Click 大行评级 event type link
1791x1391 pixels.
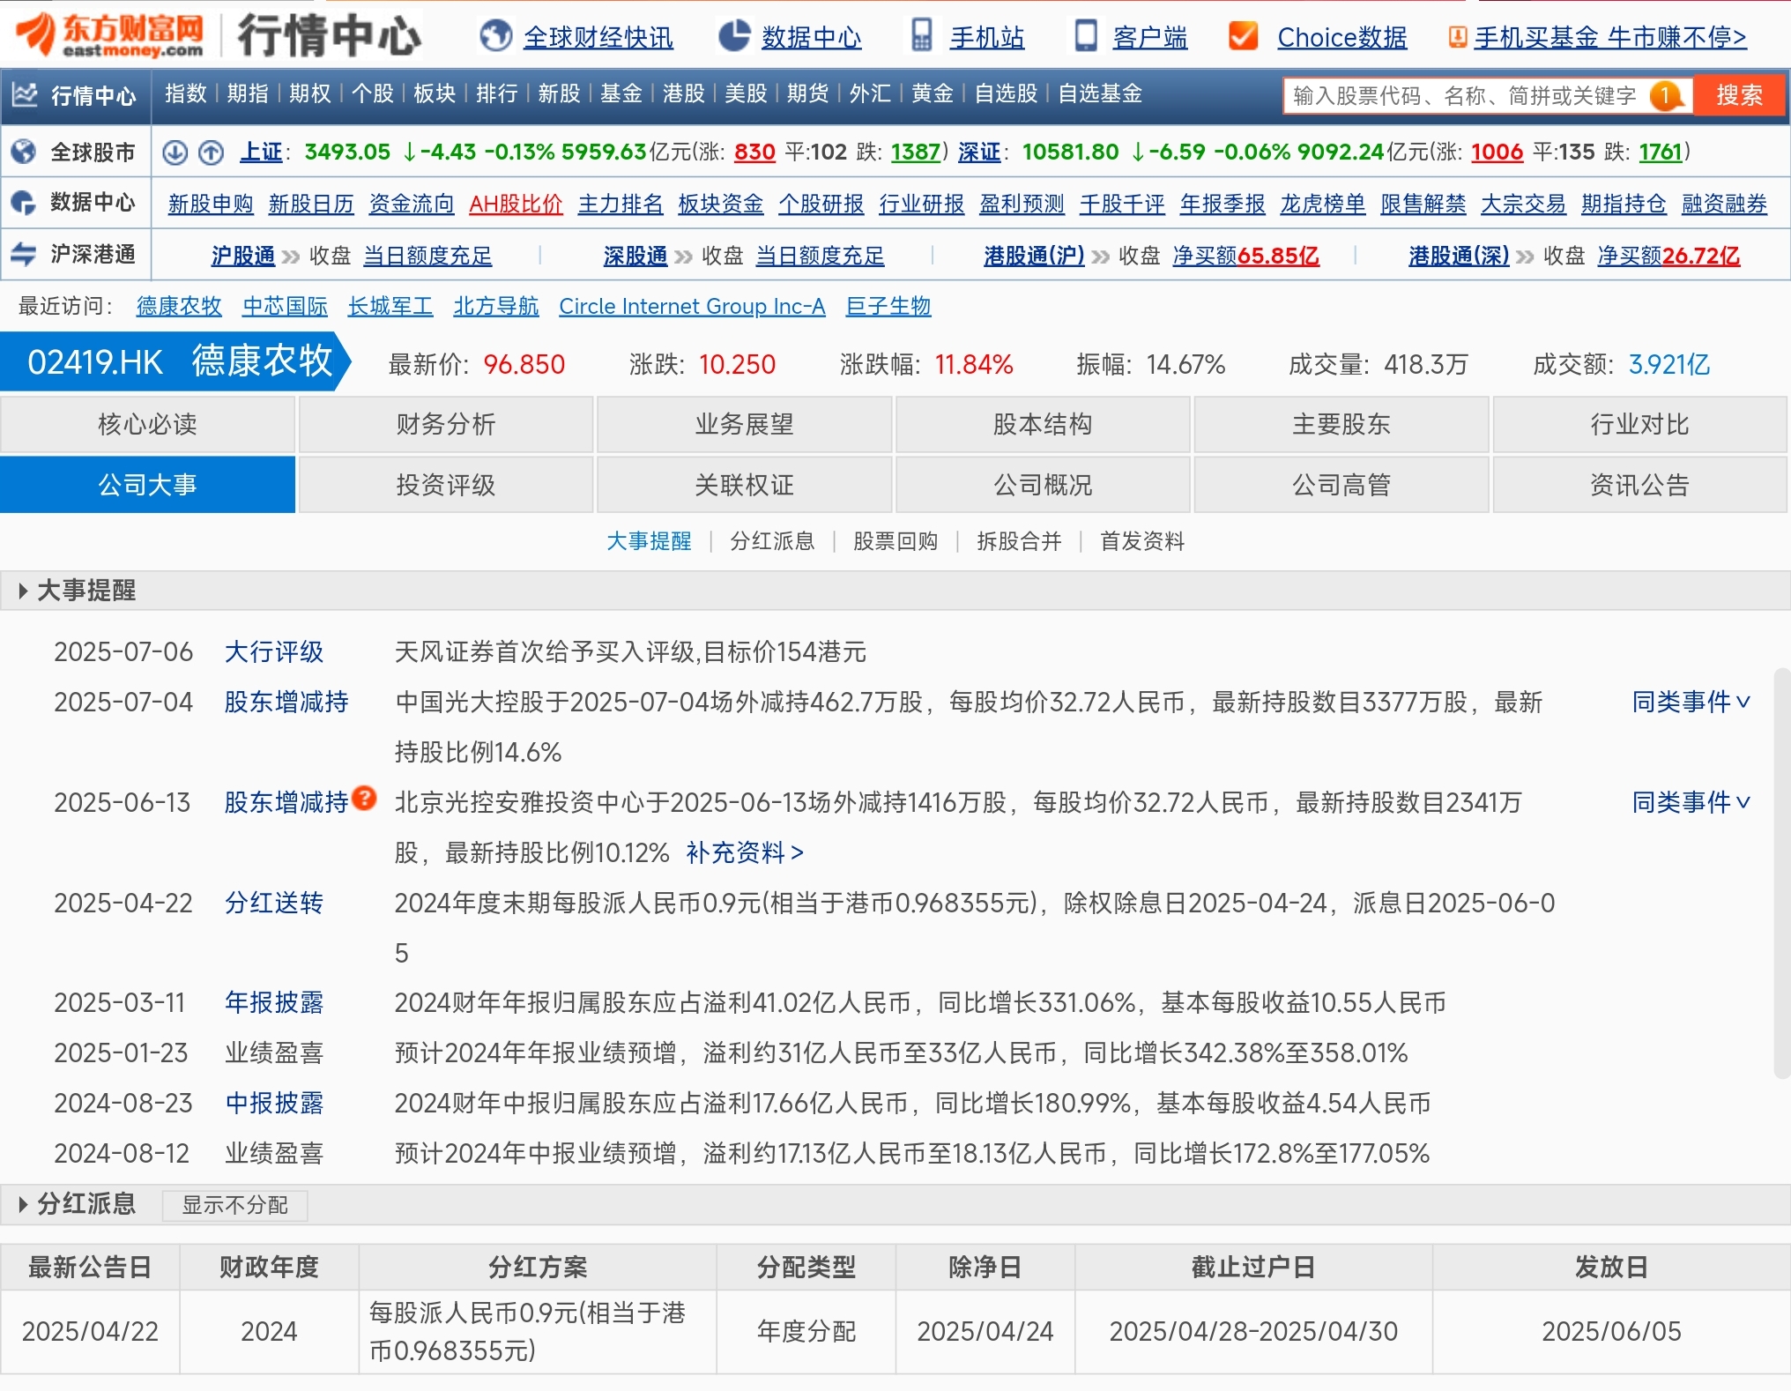274,651
